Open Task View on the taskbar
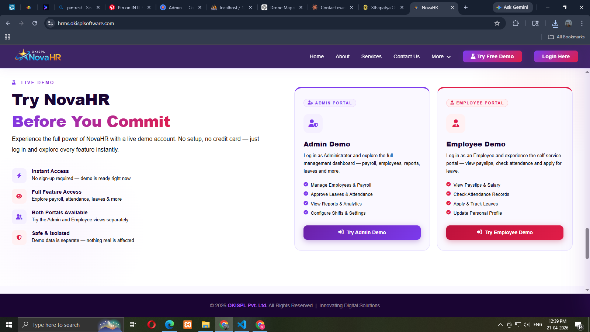The height and width of the screenshot is (332, 590). click(133, 325)
